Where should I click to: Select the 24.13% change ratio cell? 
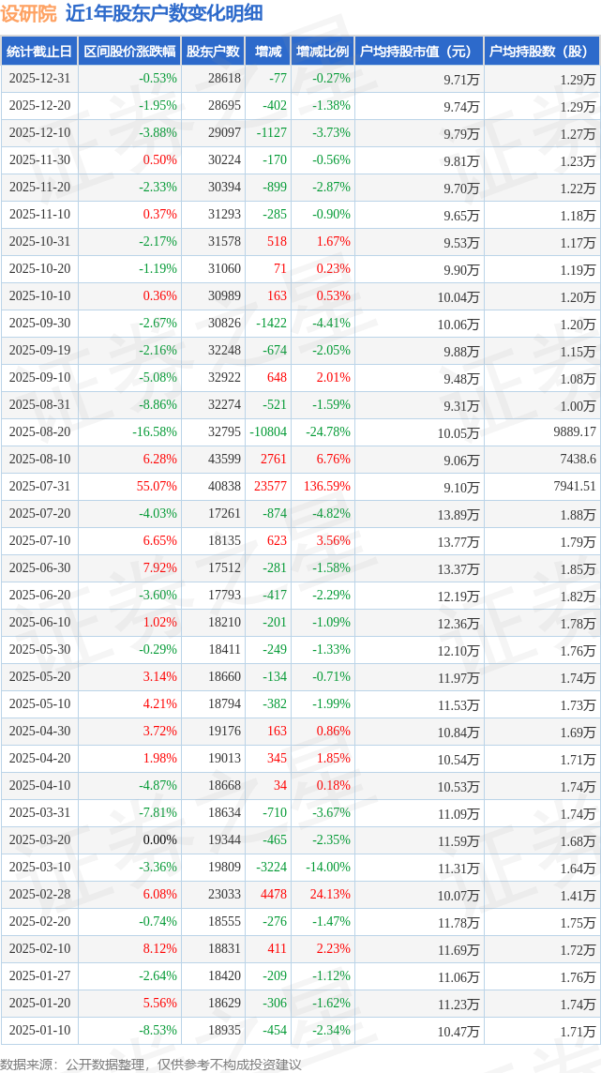coord(331,895)
